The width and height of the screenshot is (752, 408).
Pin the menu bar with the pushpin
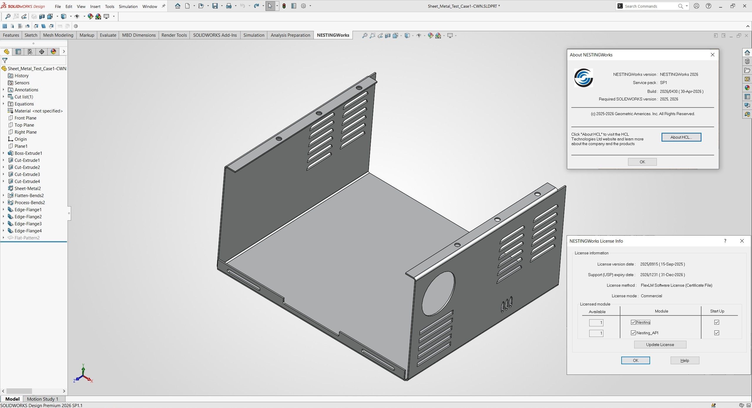click(164, 6)
